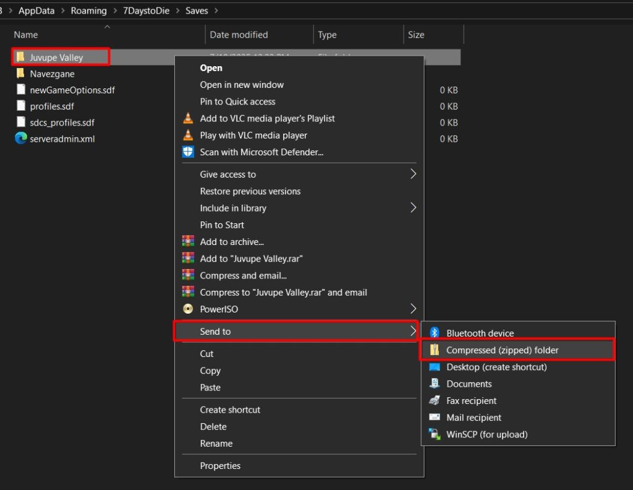The height and width of the screenshot is (490, 633).
Task: Click the Microsoft Defender shield icon
Action: (x=188, y=152)
